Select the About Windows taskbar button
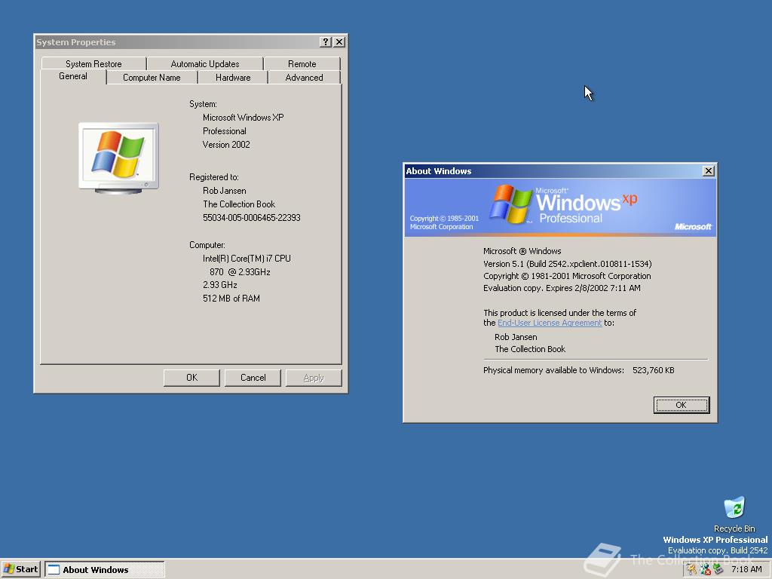This screenshot has height=579, width=772. click(105, 569)
